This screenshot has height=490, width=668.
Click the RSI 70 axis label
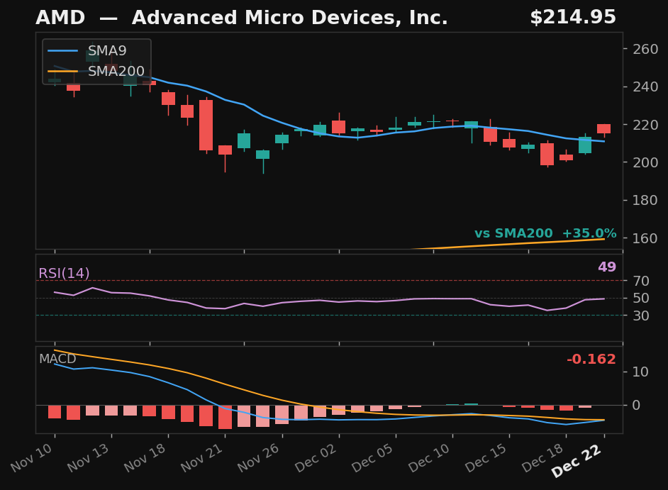[x=641, y=281]
